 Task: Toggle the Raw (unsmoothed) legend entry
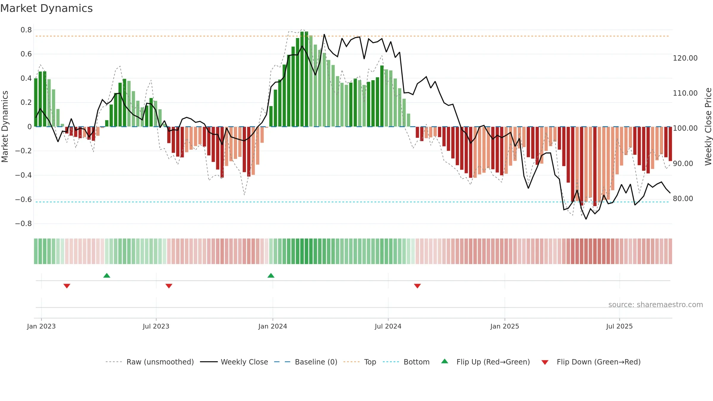[x=150, y=362]
